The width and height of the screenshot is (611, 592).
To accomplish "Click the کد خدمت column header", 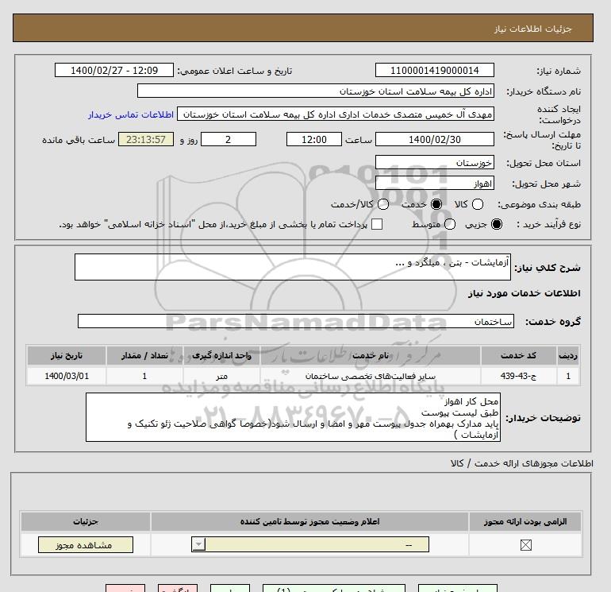I will [518, 355].
